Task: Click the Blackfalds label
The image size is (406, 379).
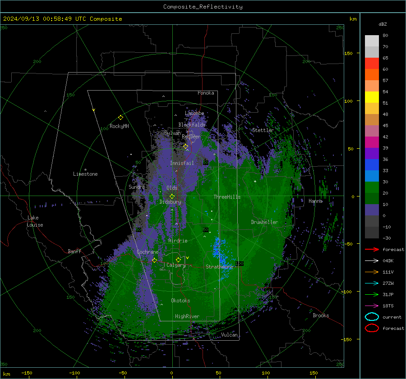Action: (x=192, y=125)
